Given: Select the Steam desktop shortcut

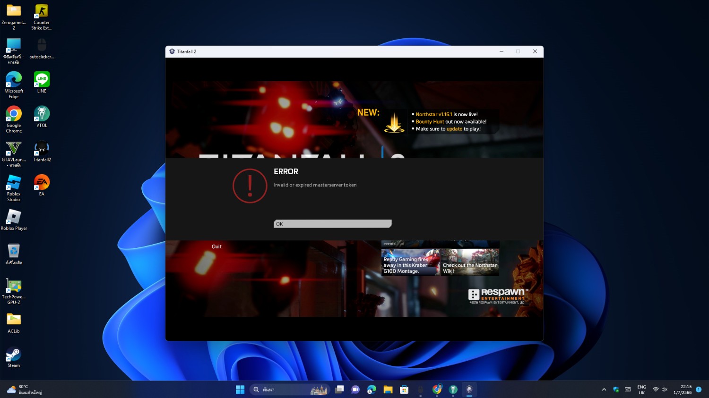Looking at the screenshot, I should pyautogui.click(x=14, y=357).
